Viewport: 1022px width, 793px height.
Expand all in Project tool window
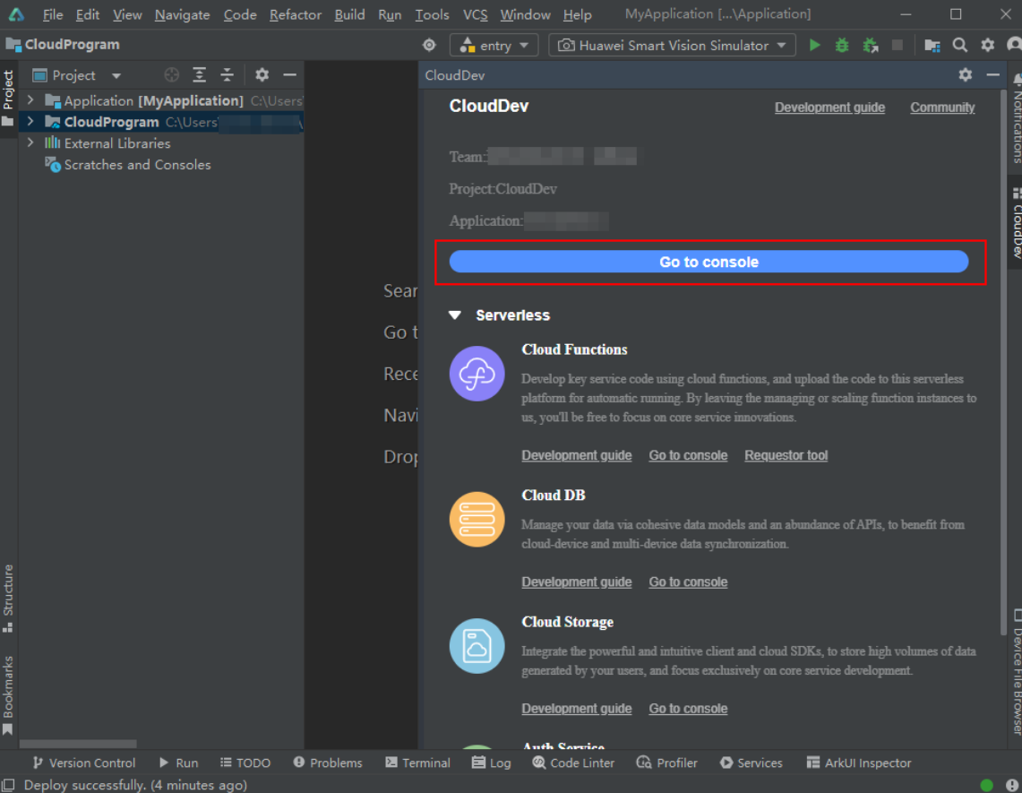(200, 75)
